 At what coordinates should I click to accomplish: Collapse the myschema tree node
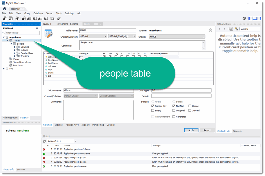pyautogui.click(x=4, y=37)
